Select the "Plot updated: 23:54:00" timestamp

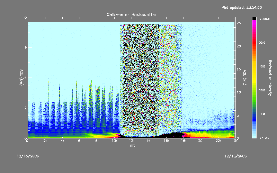coord(242,7)
